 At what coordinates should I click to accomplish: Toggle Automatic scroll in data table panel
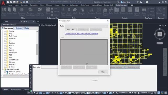pos(133,67)
